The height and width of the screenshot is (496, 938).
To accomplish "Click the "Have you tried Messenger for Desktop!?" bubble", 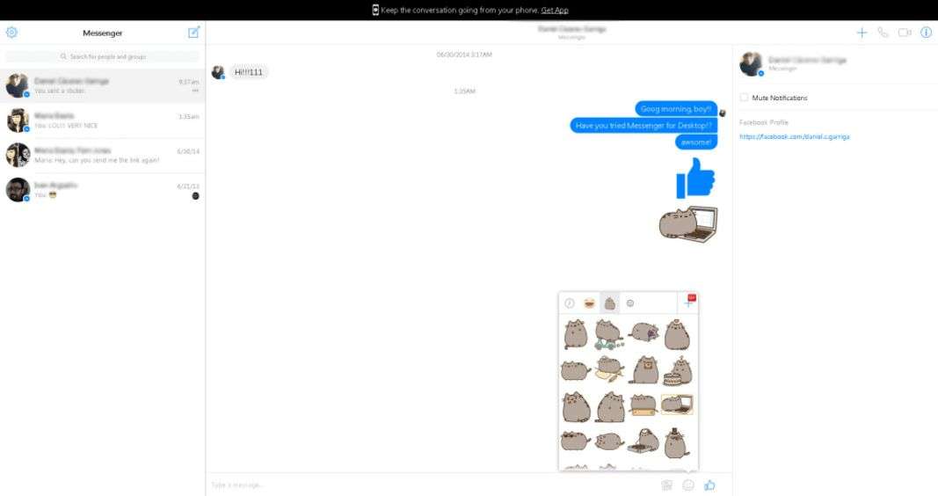I will click(x=644, y=126).
